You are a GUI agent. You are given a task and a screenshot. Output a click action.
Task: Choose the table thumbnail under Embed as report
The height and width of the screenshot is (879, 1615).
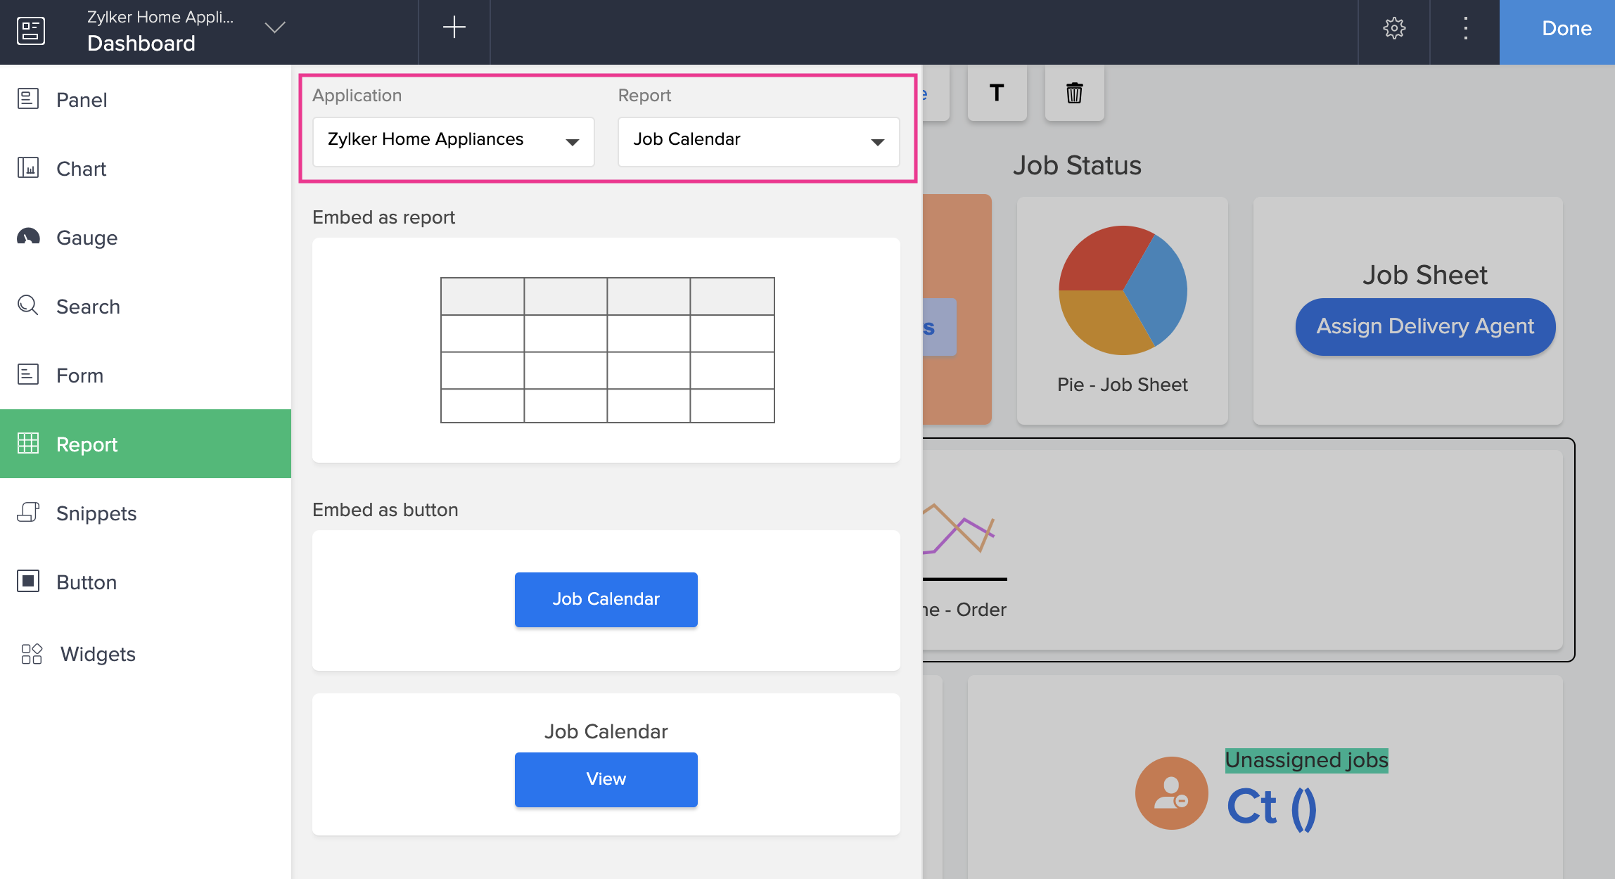(607, 350)
